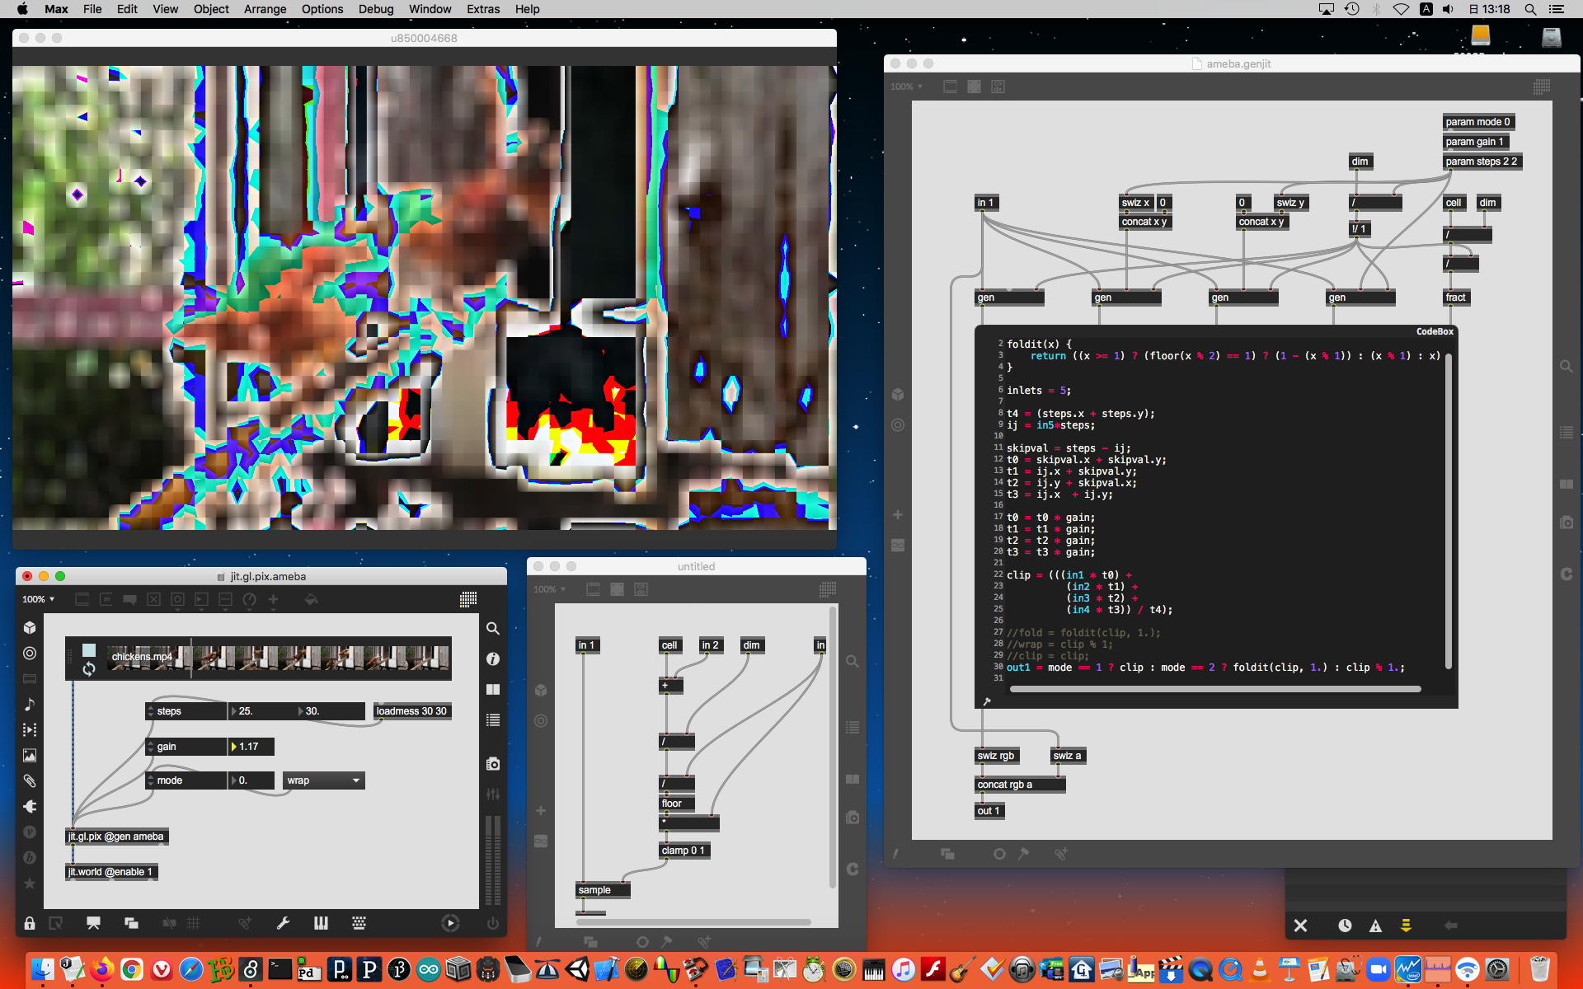Click the chickens.mp4 clip thumbnail strip
This screenshot has height=989, width=1583.
coord(322,658)
